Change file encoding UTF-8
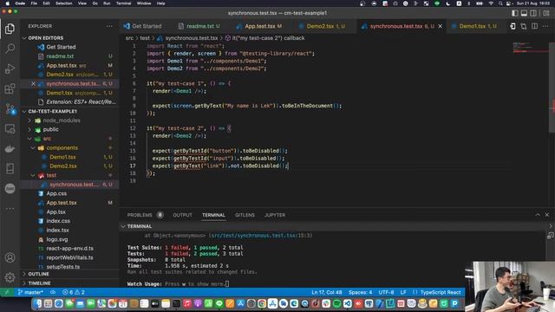 coord(386,292)
